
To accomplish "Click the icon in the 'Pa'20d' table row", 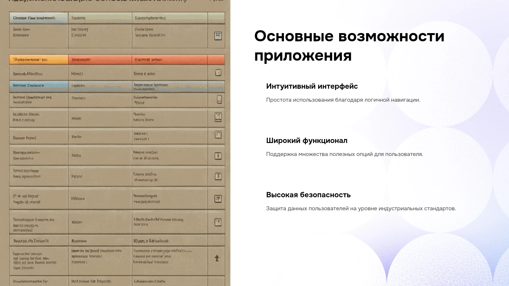I will pyautogui.click(x=218, y=176).
